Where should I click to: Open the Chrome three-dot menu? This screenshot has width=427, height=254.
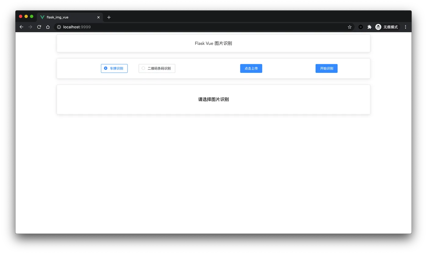[x=405, y=27]
